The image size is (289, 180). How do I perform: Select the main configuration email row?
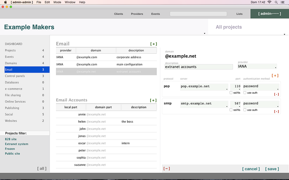pos(106,64)
